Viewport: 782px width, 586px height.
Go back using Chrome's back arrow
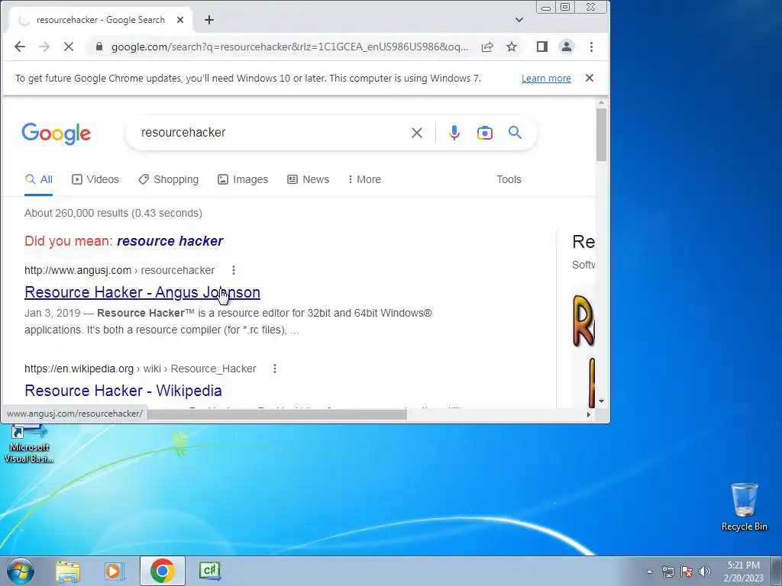19,47
